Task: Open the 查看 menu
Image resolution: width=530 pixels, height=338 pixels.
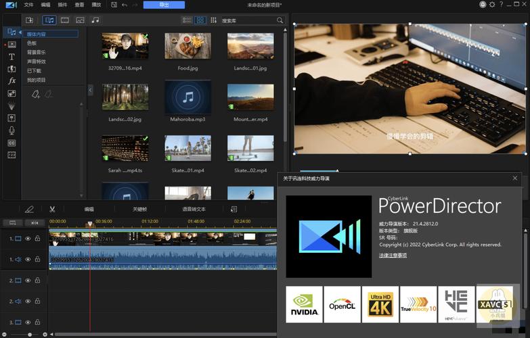Action: pyautogui.click(x=79, y=5)
